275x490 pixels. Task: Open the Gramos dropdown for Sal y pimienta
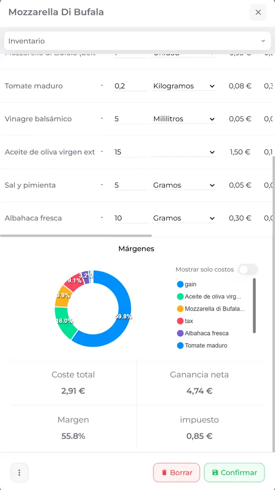coord(184,185)
